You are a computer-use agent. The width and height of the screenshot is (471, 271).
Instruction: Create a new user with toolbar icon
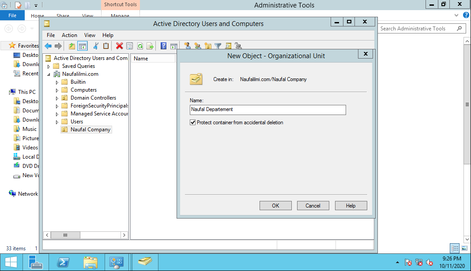point(188,46)
